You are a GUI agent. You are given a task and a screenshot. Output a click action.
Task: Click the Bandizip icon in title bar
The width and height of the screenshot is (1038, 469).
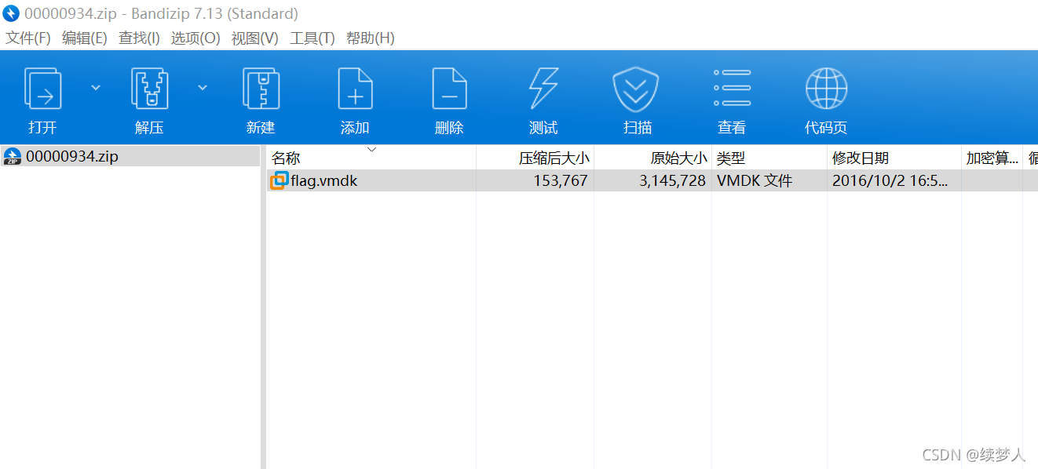pyautogui.click(x=11, y=13)
